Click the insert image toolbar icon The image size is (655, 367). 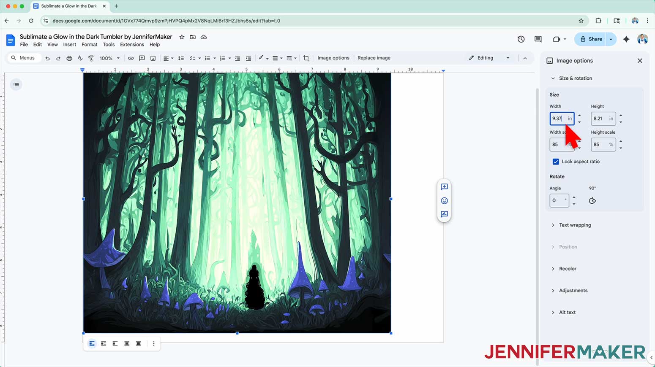tap(153, 58)
